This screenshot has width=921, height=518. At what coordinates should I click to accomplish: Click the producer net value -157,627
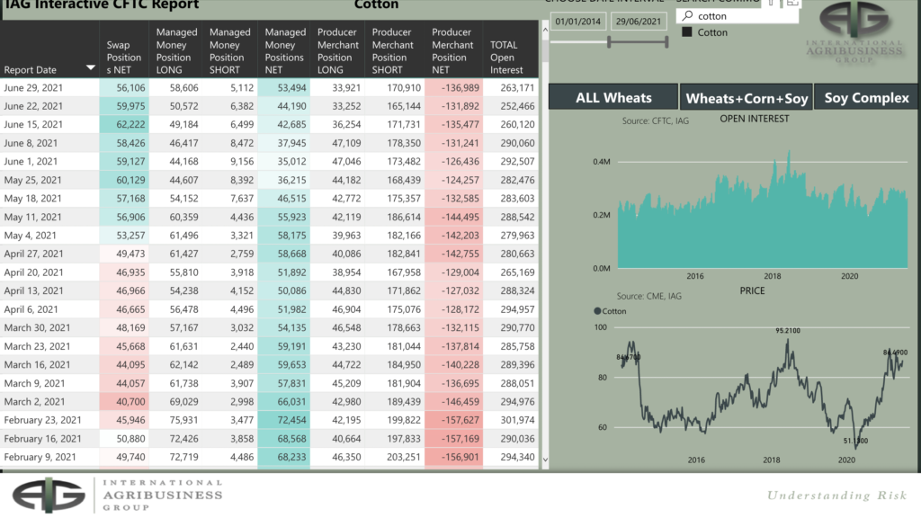(460, 420)
